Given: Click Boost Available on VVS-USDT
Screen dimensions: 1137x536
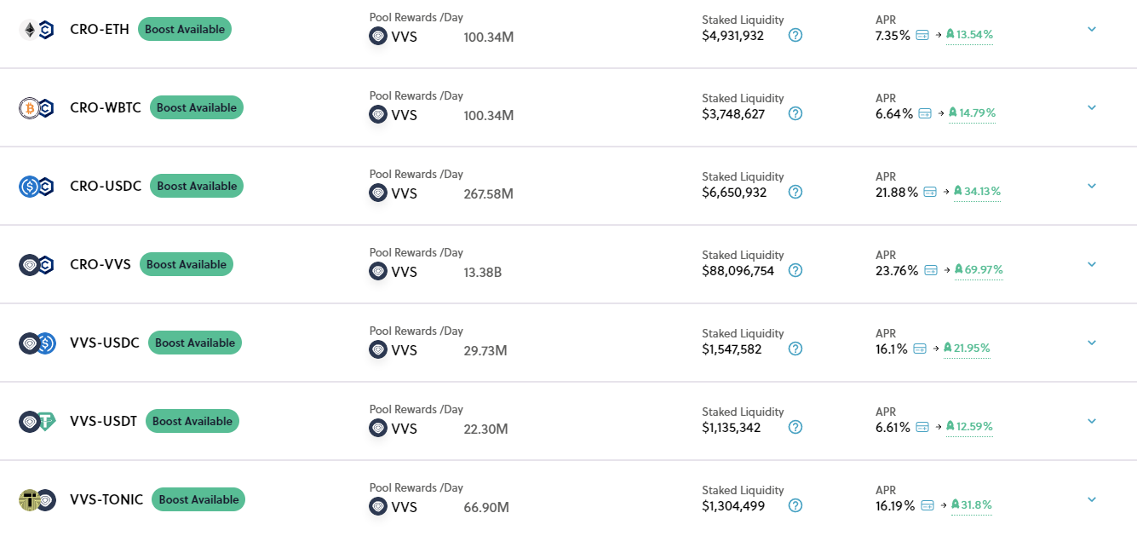Looking at the screenshot, I should pyautogui.click(x=192, y=421).
